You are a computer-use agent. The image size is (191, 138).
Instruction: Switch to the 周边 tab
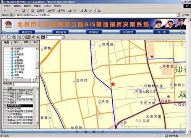pyautogui.click(x=36, y=42)
